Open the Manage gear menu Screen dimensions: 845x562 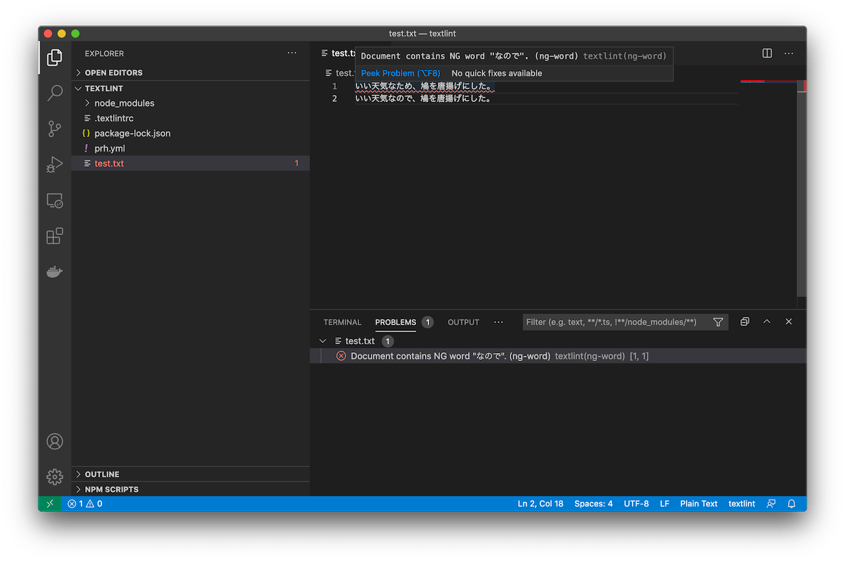[x=55, y=476]
